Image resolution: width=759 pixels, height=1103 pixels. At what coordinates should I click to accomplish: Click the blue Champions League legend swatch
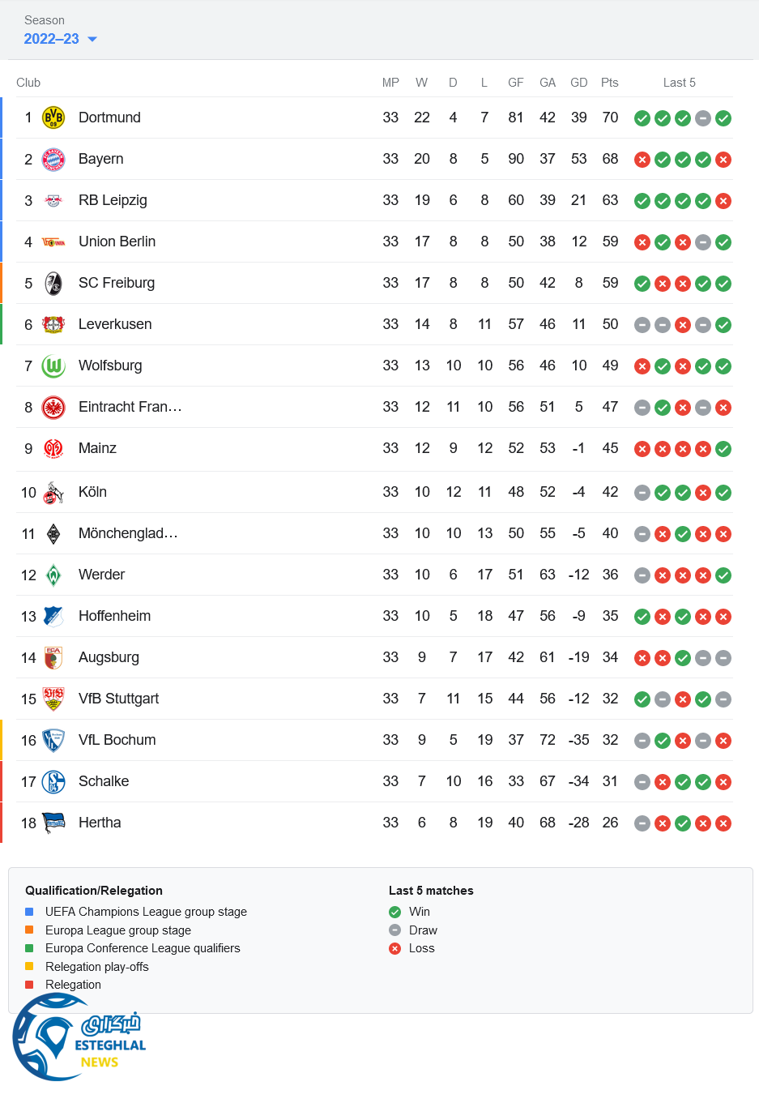point(29,912)
